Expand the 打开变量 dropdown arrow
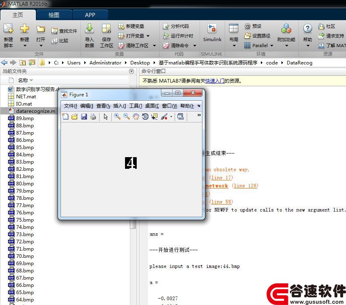Screen dimensions: 346x305 click(x=148, y=36)
